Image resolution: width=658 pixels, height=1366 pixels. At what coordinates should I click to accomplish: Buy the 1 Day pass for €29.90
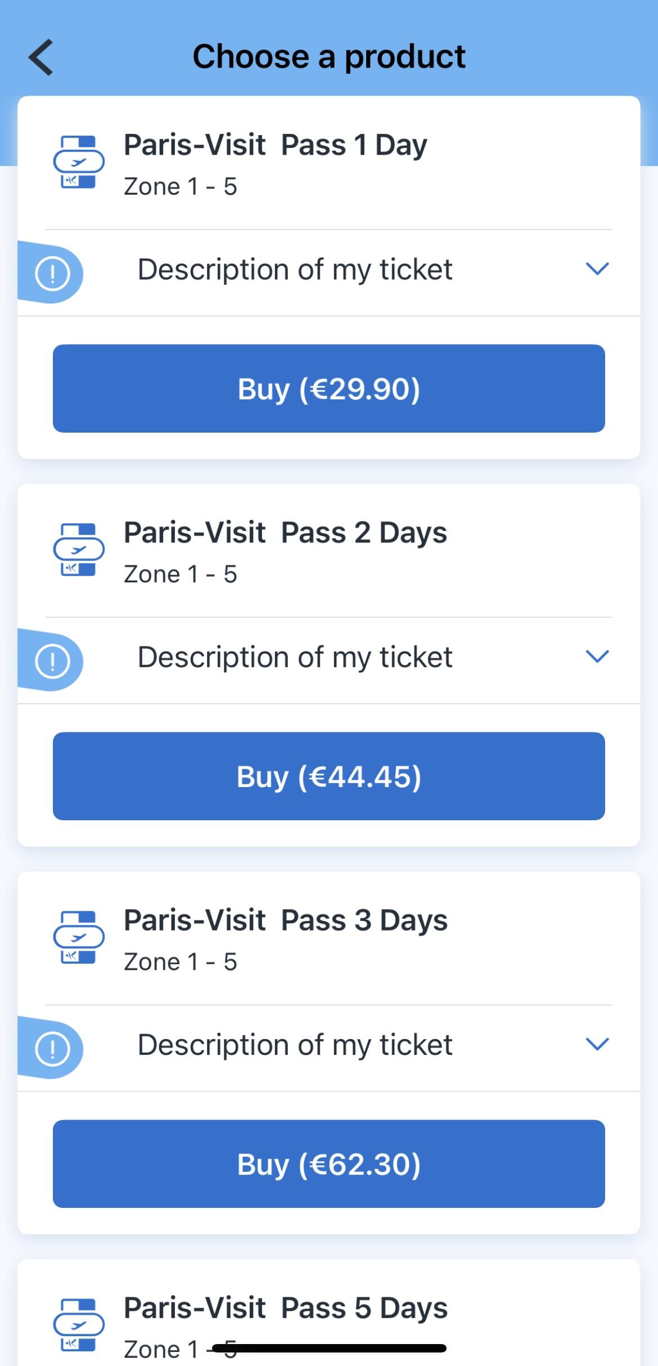tap(329, 389)
